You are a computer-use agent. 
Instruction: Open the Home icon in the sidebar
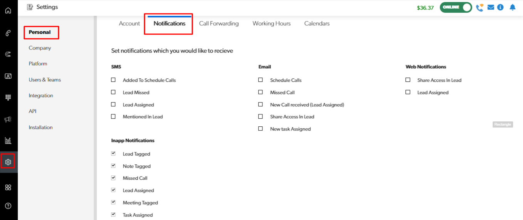point(8,10)
